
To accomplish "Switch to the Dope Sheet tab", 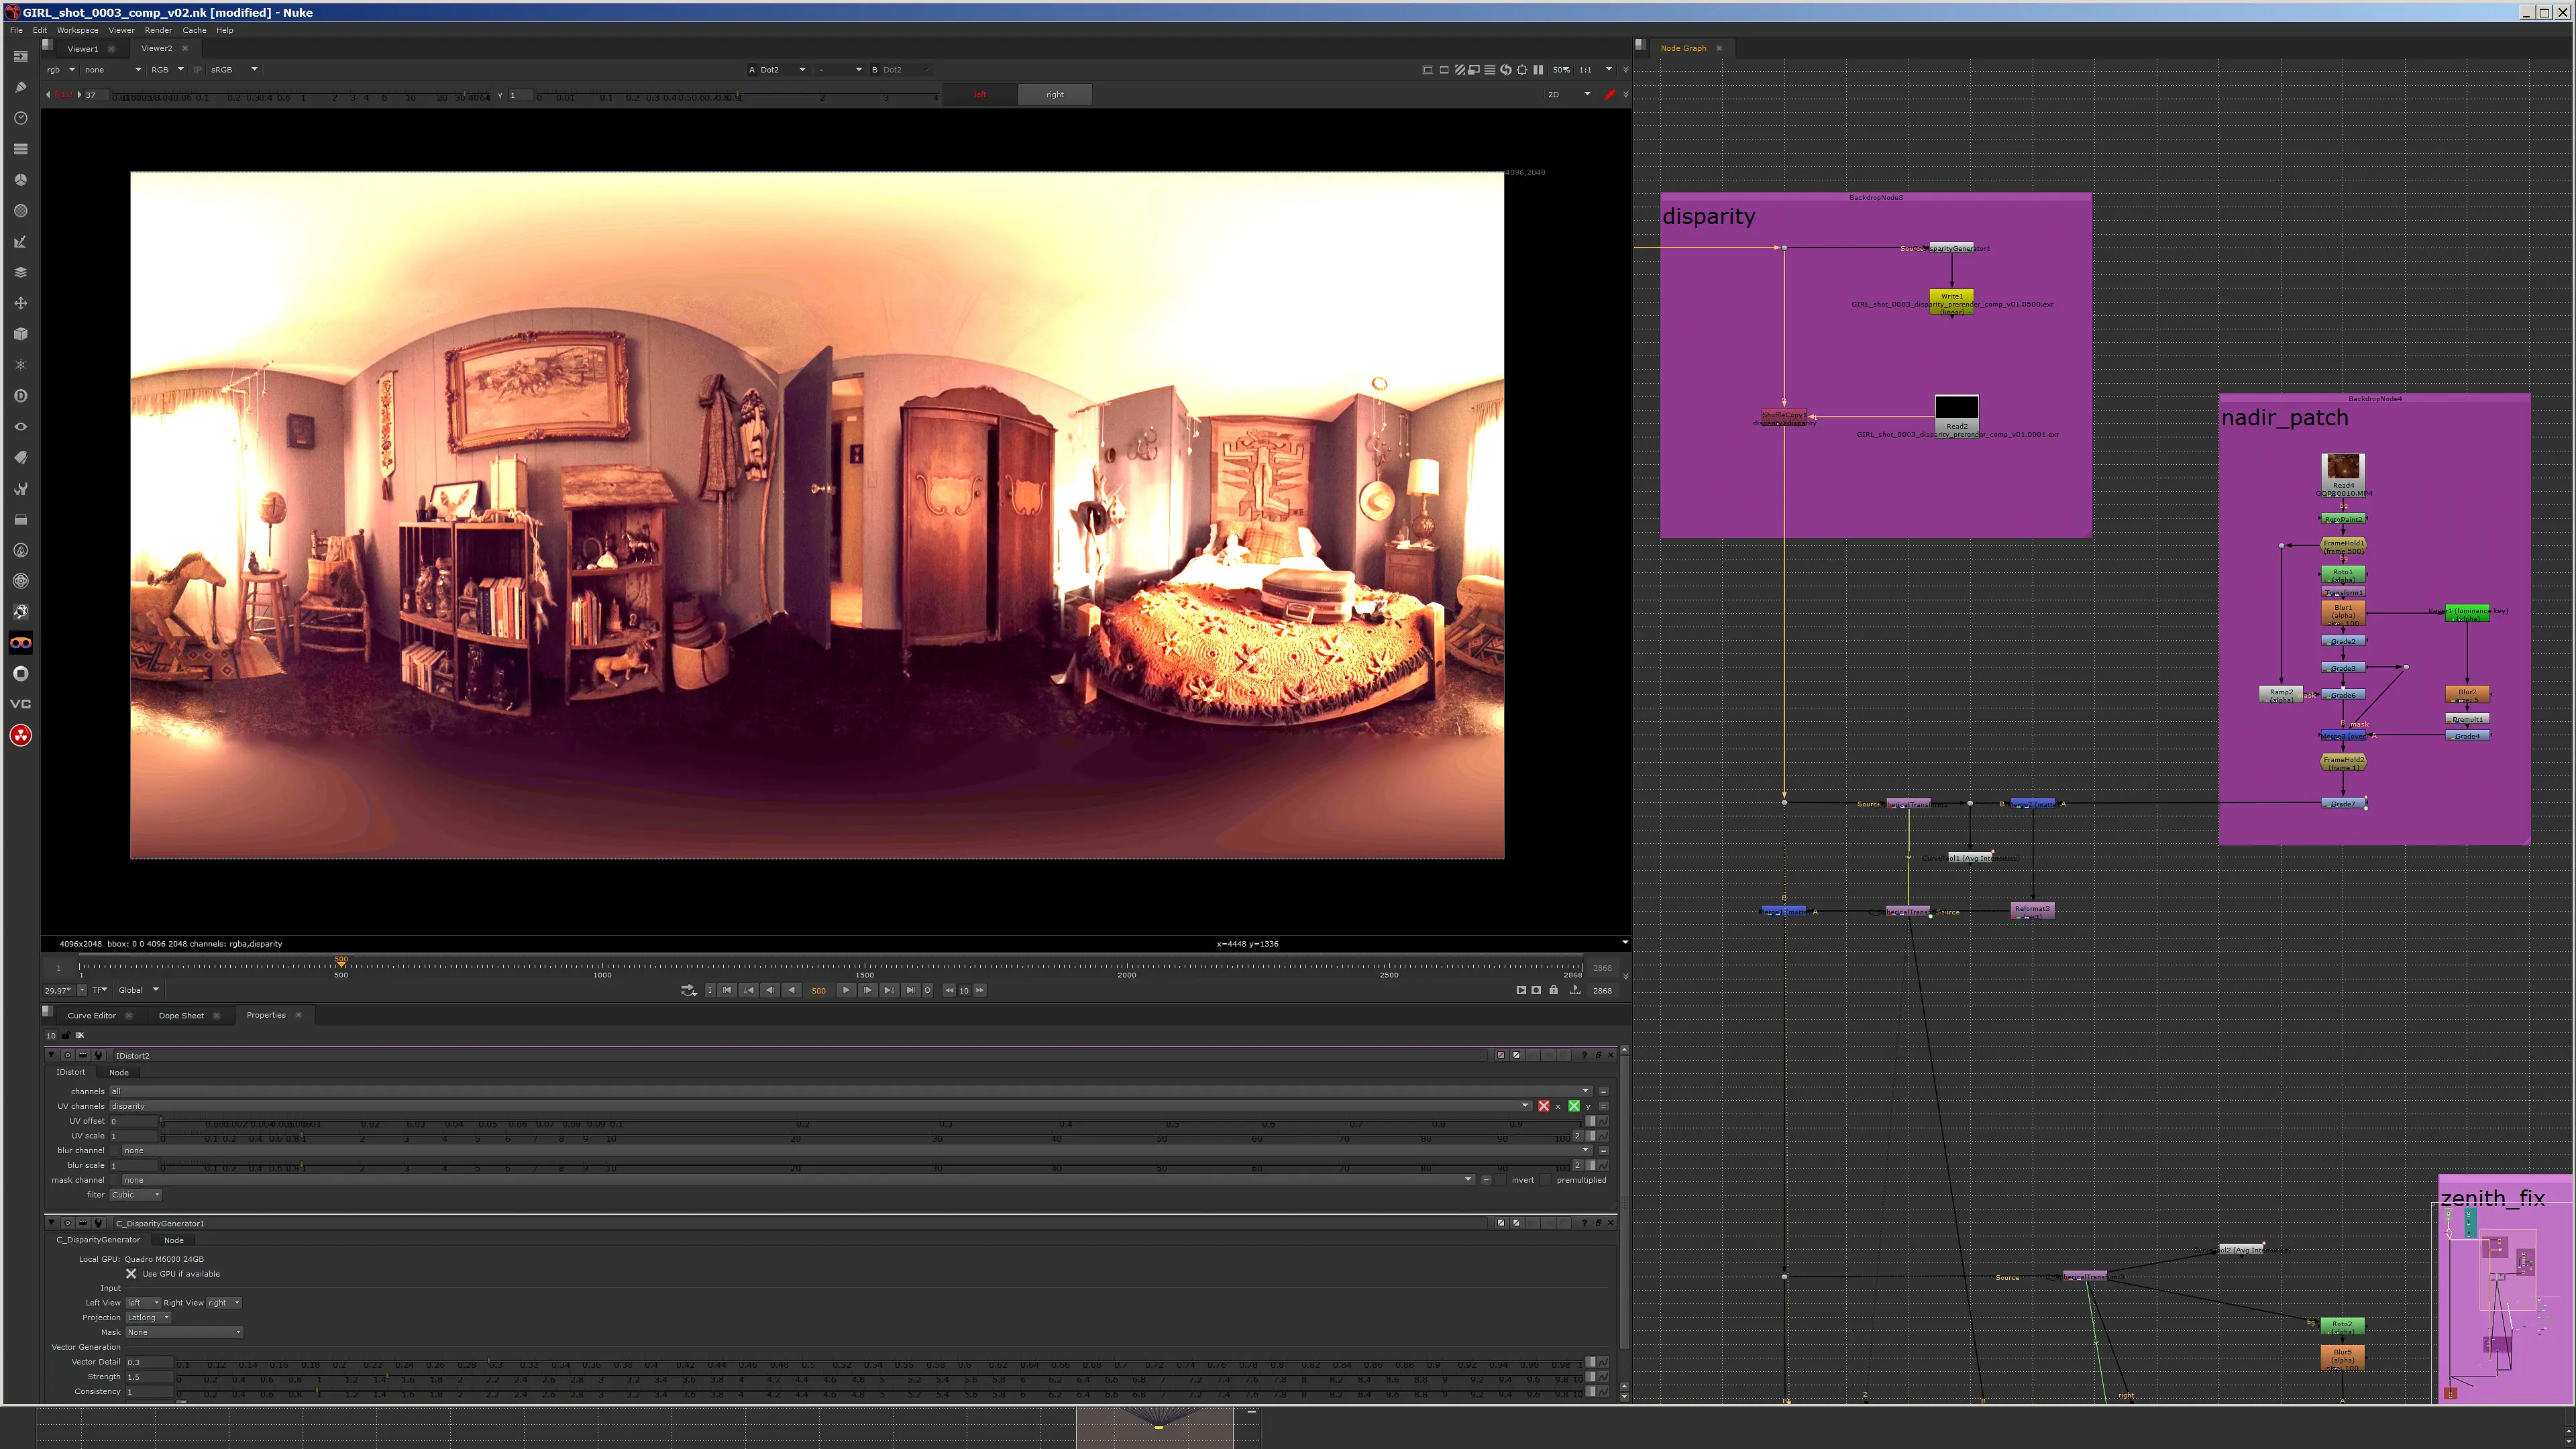I will [181, 1015].
